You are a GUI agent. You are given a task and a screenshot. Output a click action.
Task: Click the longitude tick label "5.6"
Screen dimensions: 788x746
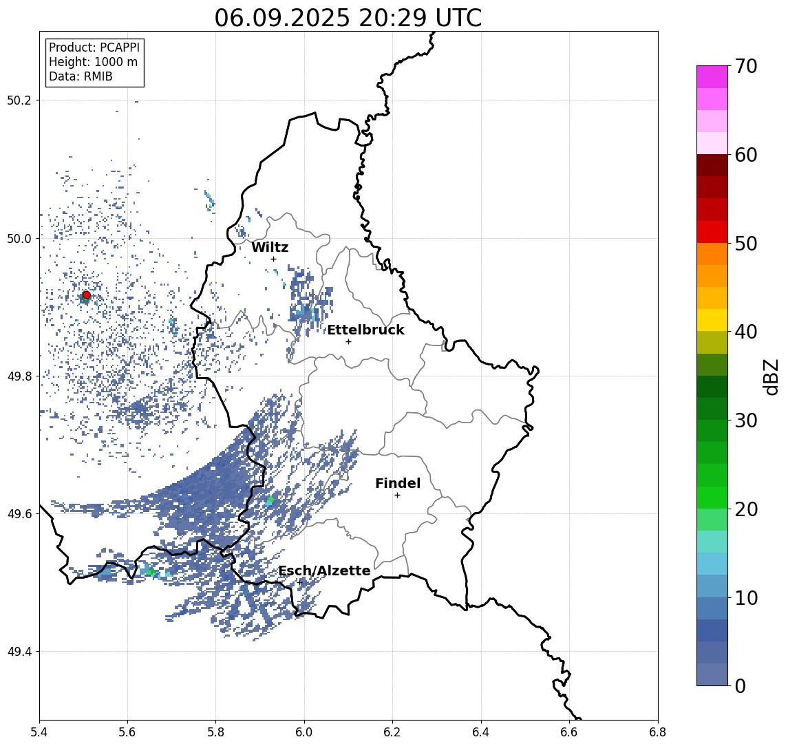point(127,732)
